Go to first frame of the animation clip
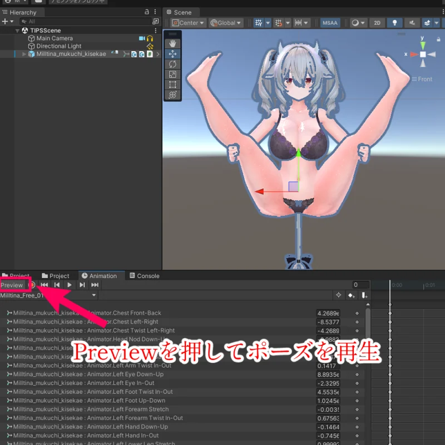Image resolution: width=445 pixels, height=445 pixels. (x=44, y=285)
